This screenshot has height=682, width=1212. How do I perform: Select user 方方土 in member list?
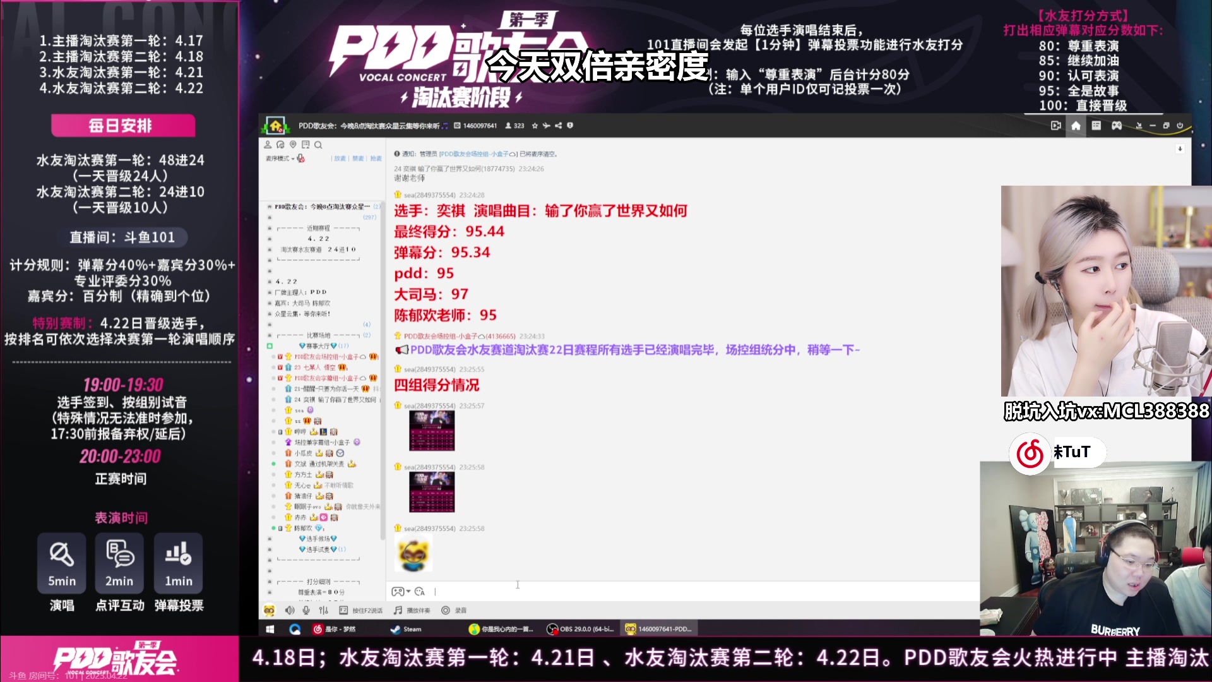[309, 474]
